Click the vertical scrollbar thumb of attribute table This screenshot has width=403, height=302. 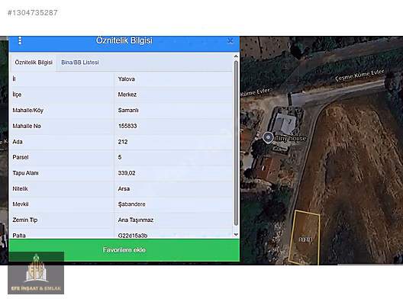[236, 143]
